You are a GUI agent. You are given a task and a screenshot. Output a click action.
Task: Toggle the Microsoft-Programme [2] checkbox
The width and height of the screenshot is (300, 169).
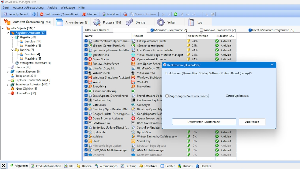pyautogui.click(x=152, y=30)
